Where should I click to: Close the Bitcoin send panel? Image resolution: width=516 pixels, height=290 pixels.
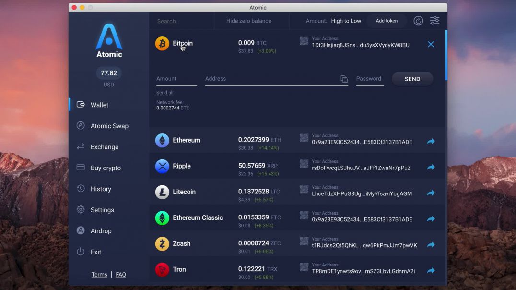click(x=431, y=44)
